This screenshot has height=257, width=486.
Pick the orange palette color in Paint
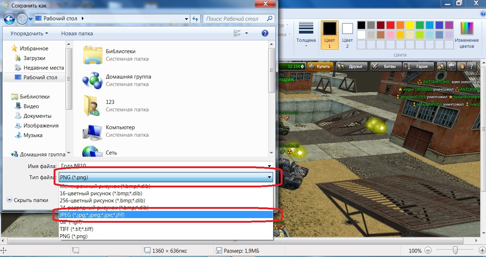[400, 25]
